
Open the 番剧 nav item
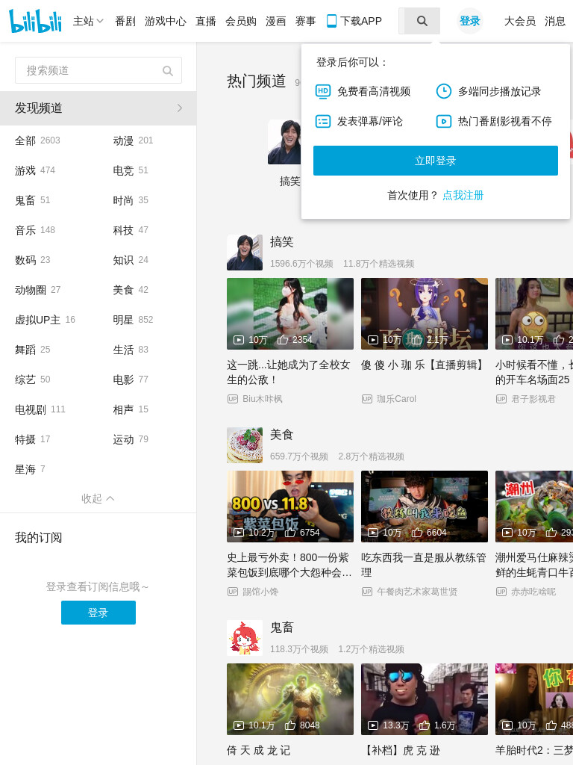(x=125, y=21)
